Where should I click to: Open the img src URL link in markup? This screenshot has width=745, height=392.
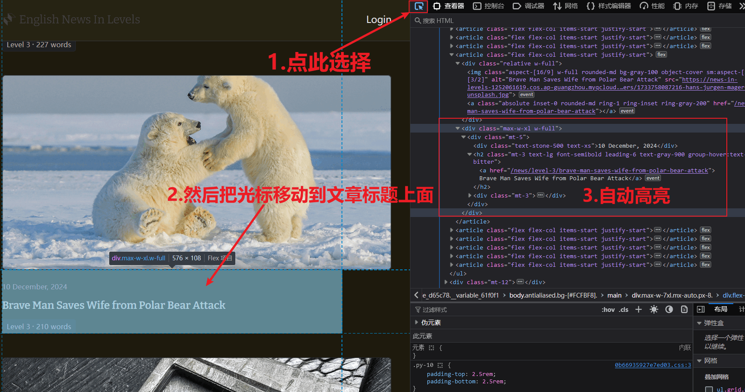click(606, 87)
